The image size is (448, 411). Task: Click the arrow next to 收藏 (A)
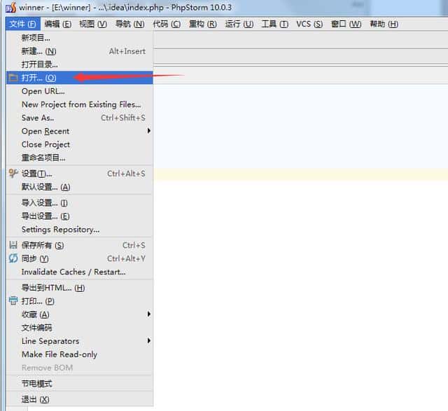coord(149,314)
